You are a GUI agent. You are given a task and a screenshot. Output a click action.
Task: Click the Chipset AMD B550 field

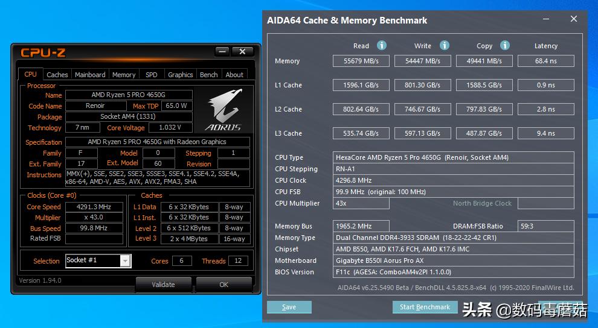[x=454, y=249]
